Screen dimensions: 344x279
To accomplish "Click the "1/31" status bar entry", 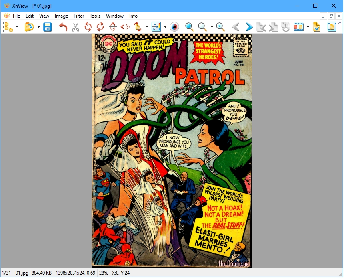I will coord(6,273).
